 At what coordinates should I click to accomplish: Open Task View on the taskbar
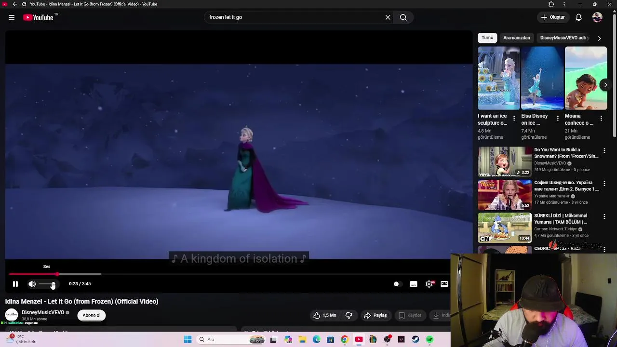coord(273,339)
